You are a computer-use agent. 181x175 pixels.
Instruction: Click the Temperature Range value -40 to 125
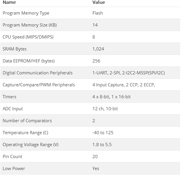103,133
